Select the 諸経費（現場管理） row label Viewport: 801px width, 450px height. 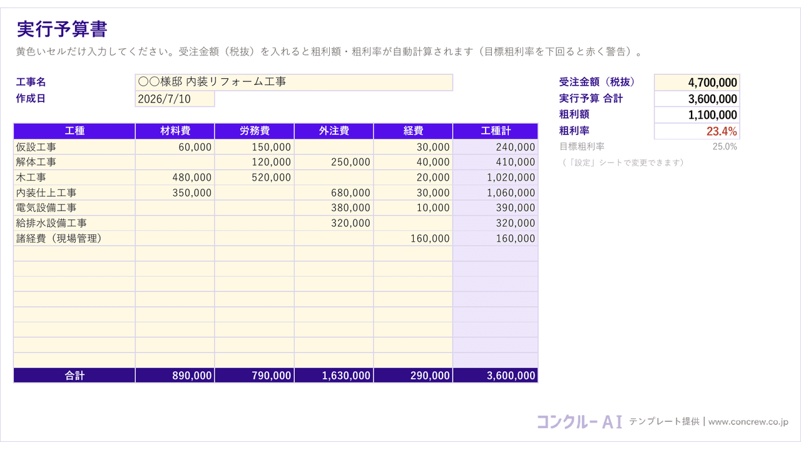click(x=74, y=238)
